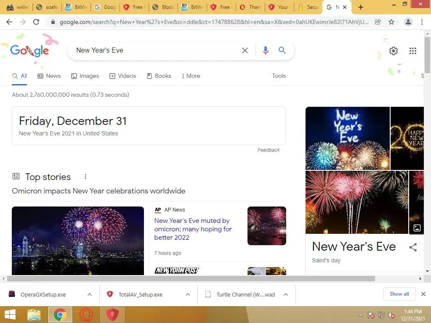Bookmark this page with star icon

[391, 22]
